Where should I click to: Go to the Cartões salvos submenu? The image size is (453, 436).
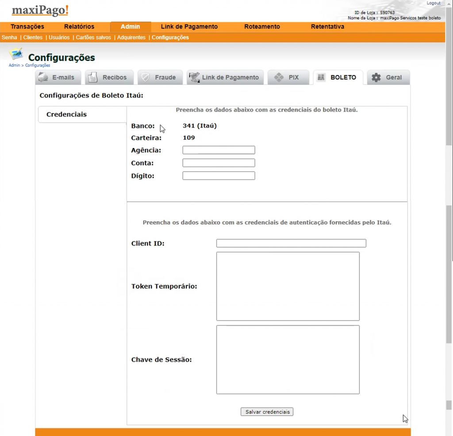(x=93, y=38)
